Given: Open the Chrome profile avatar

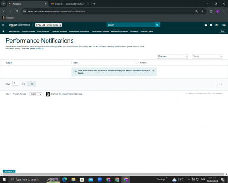Looking at the screenshot, I should 218,11.
